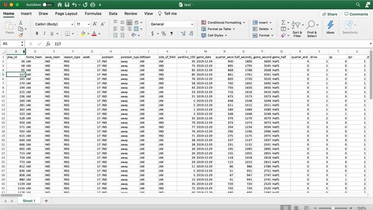Apply yellow fill color
The width and height of the screenshot is (373, 210).
(83, 34)
